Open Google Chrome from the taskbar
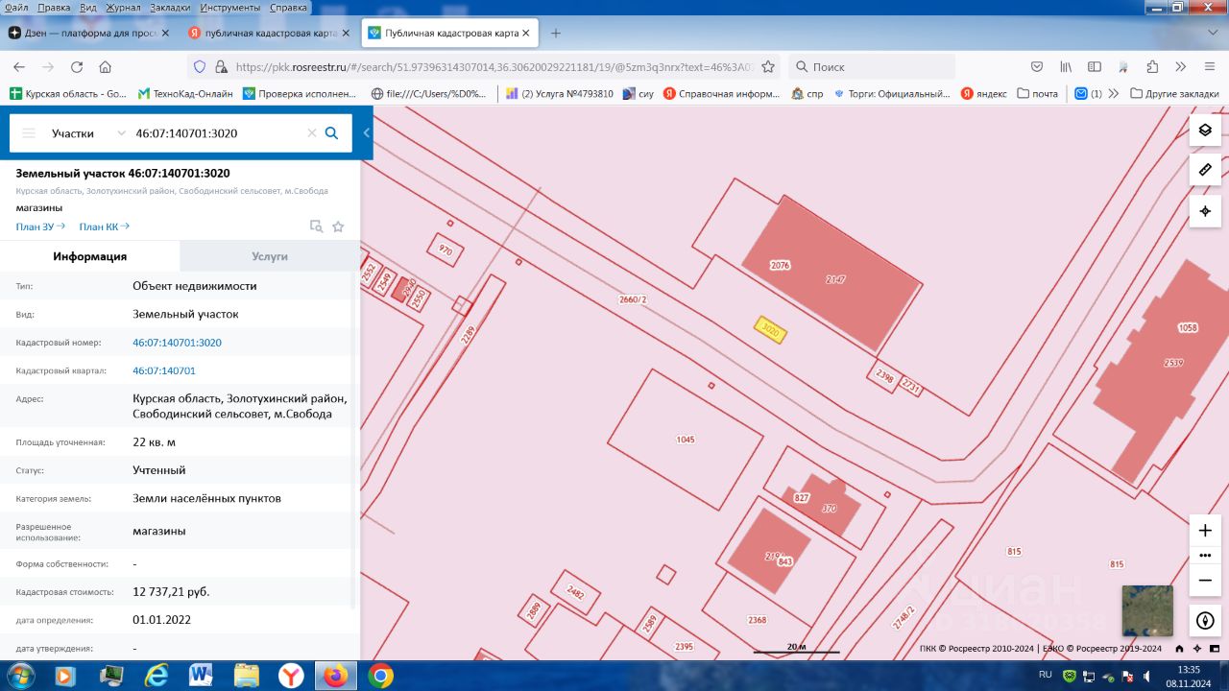The image size is (1229, 691). (380, 675)
